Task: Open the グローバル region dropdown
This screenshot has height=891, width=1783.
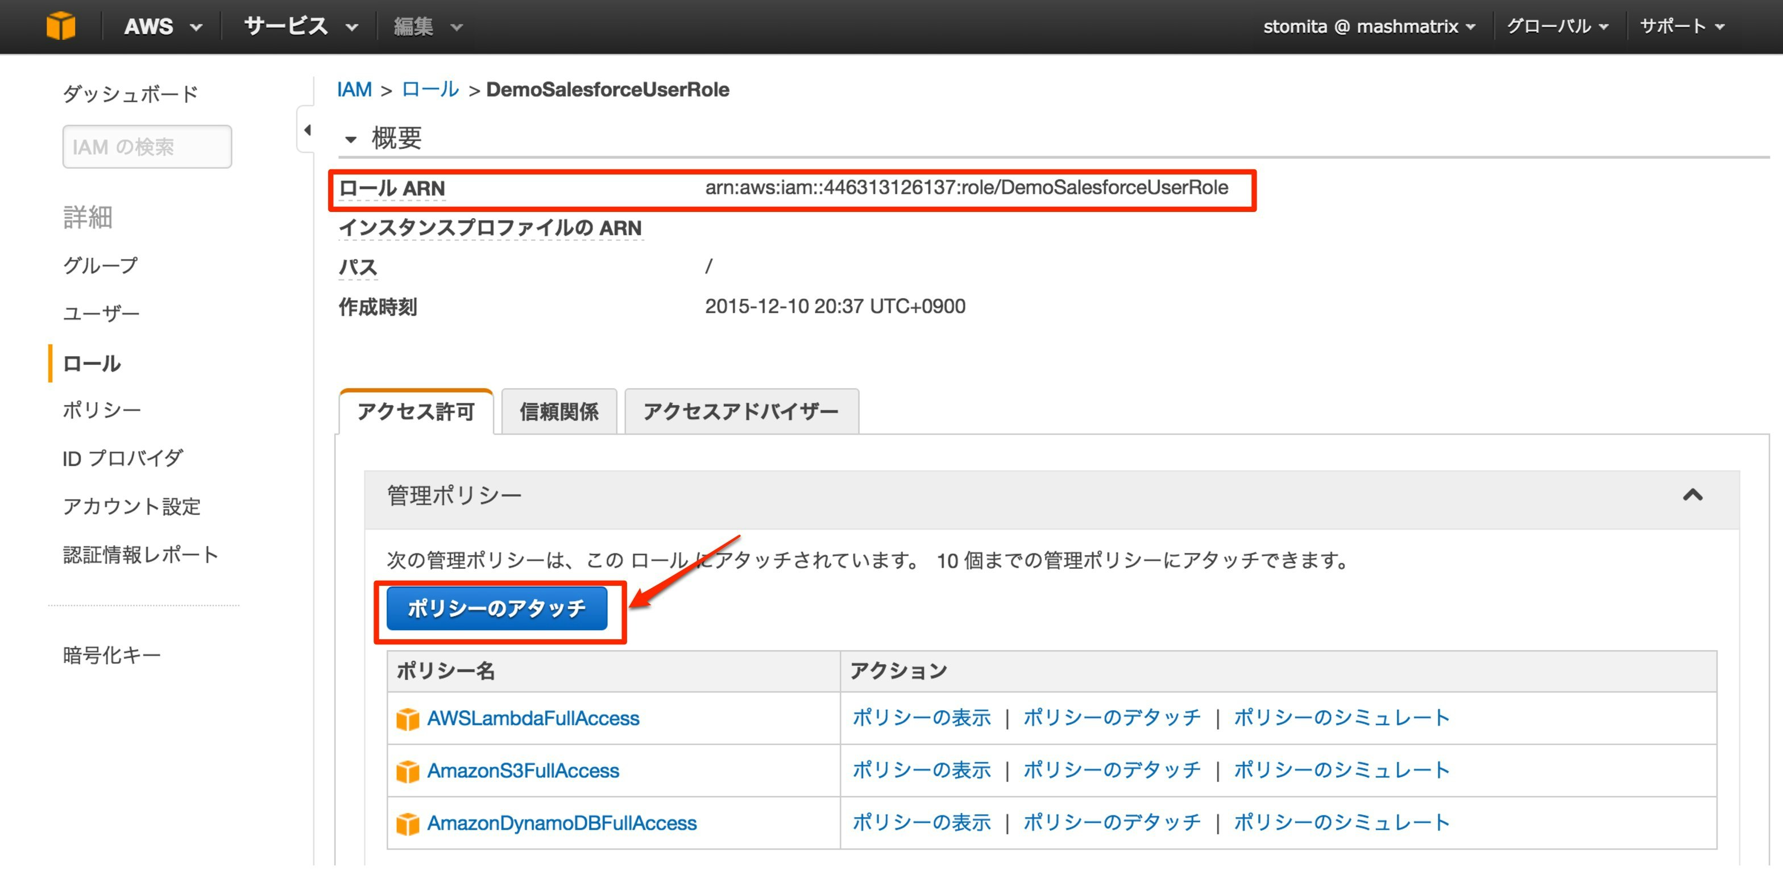Action: pos(1557,26)
